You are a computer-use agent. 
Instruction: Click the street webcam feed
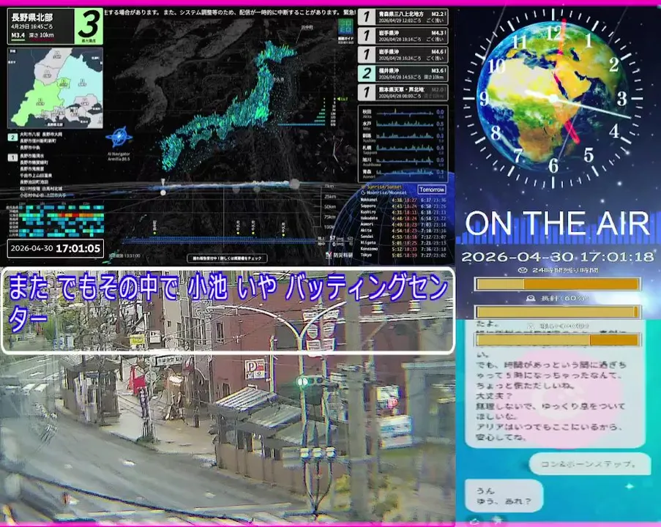point(228,396)
